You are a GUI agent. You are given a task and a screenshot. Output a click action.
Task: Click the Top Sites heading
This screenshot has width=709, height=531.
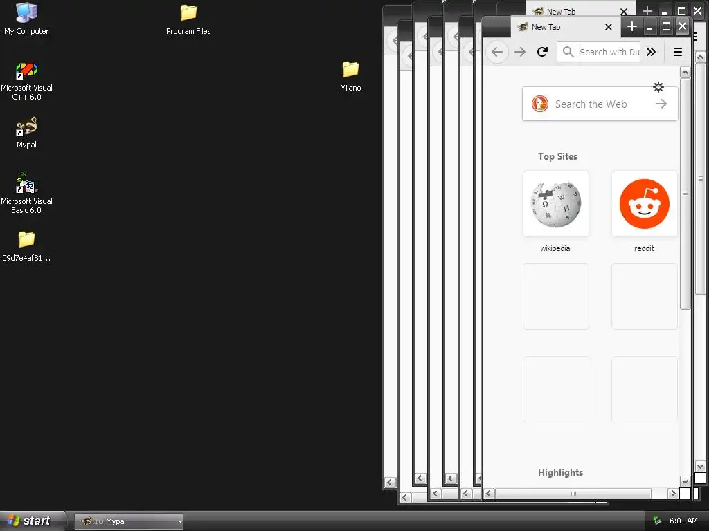557,156
